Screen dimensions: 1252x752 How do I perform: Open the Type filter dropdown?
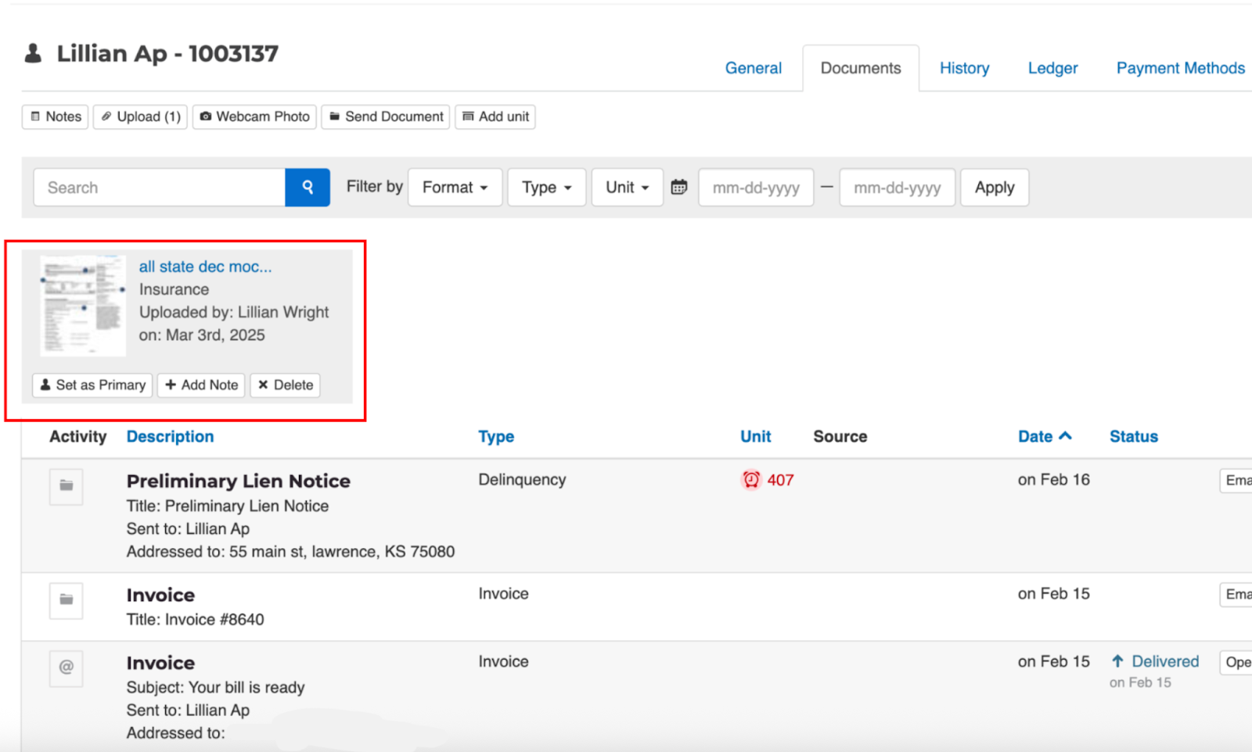(x=546, y=188)
